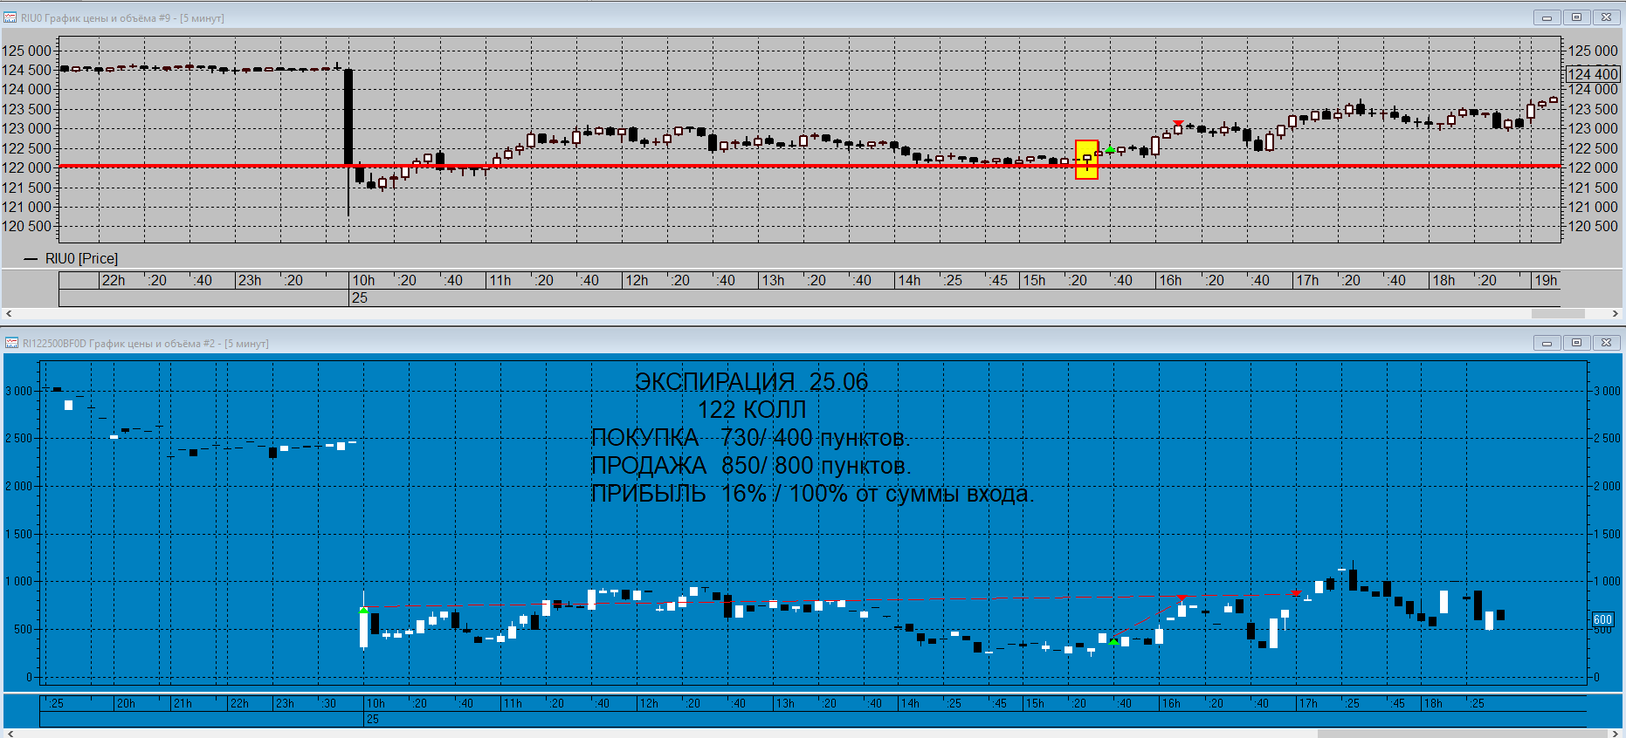This screenshot has width=1626, height=738.
Task: Click the red 122 000 level line on RIU0 chart
Action: [x=809, y=166]
